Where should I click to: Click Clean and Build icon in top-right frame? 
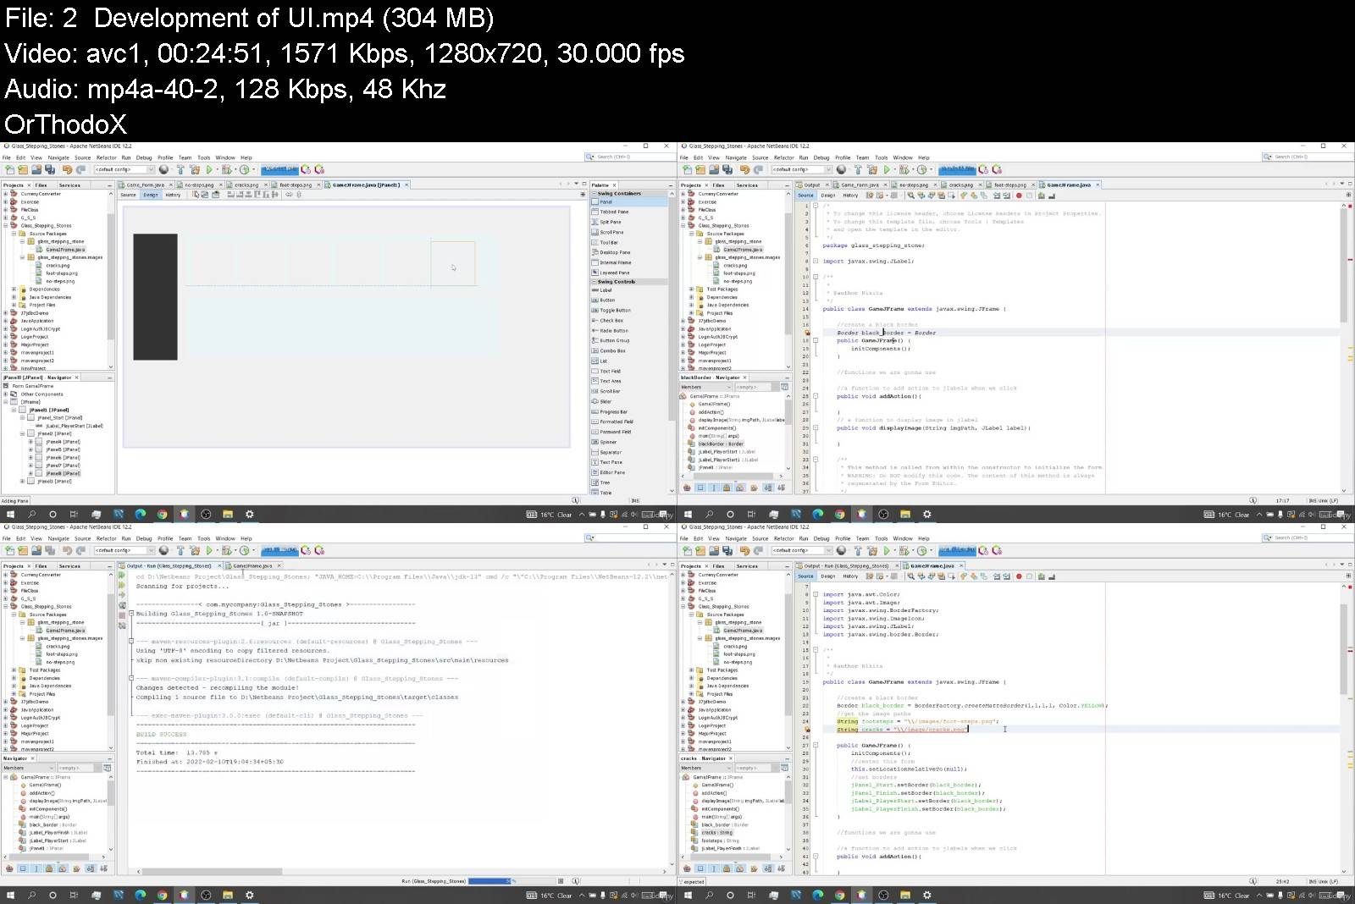click(x=872, y=170)
